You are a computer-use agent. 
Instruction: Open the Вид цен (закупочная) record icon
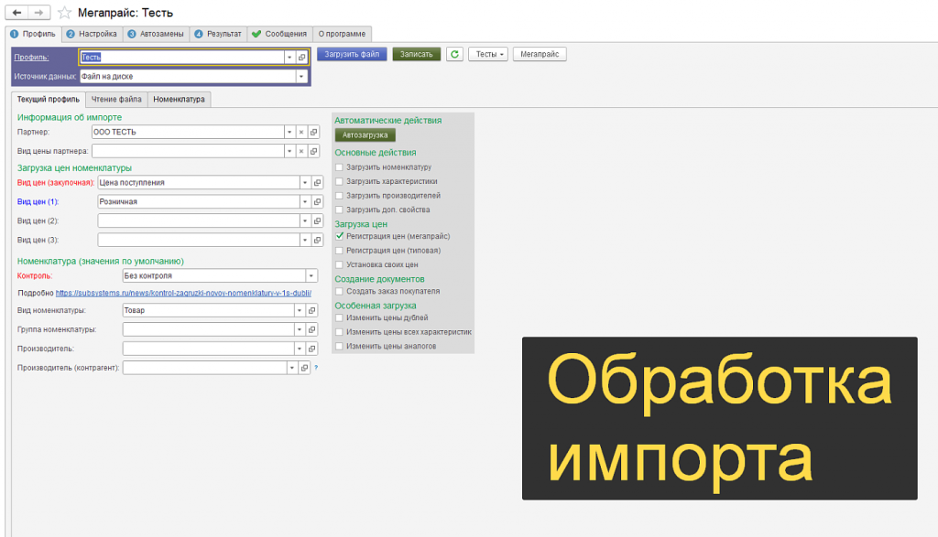318,182
